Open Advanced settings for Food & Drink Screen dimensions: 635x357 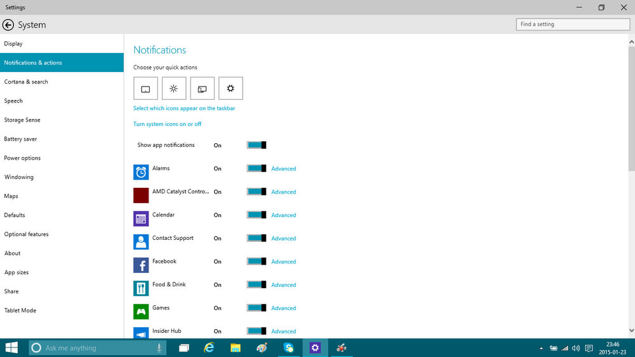point(283,285)
